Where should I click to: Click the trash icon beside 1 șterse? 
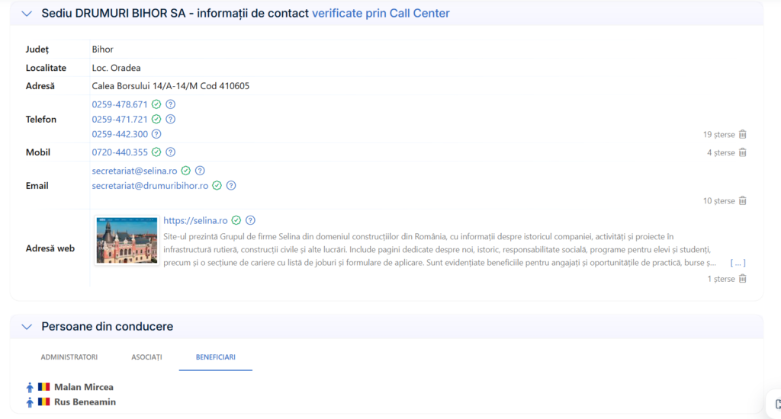click(x=743, y=279)
